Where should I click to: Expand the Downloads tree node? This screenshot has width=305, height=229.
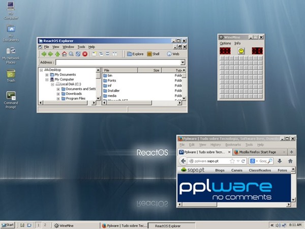point(58,94)
